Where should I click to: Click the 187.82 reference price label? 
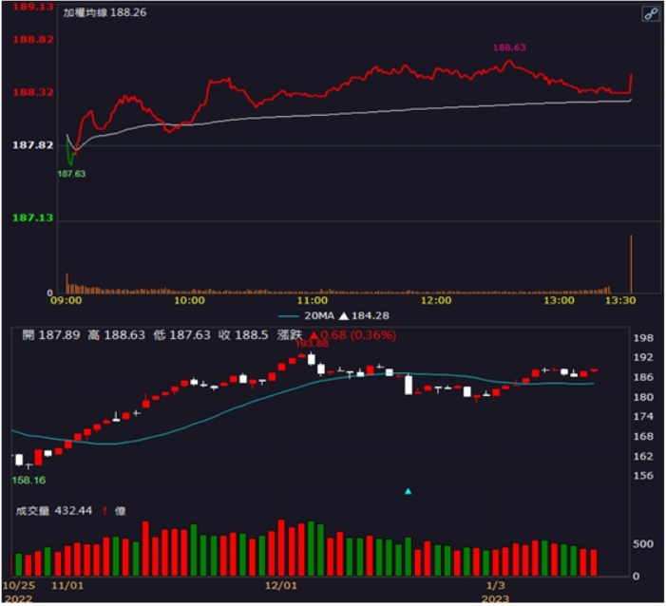point(33,145)
